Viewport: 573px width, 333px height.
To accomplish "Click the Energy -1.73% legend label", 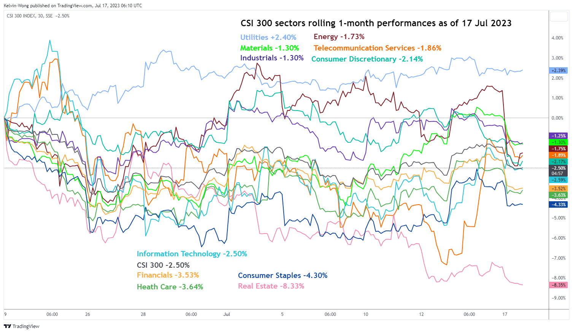I will click(339, 36).
